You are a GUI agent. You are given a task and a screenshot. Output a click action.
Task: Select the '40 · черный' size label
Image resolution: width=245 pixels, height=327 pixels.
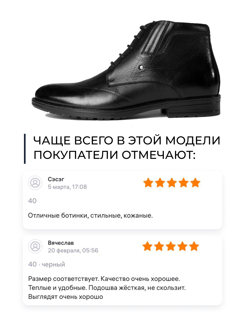(47, 264)
